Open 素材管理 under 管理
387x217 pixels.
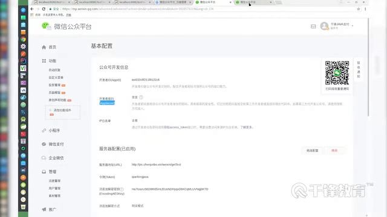tap(54, 196)
